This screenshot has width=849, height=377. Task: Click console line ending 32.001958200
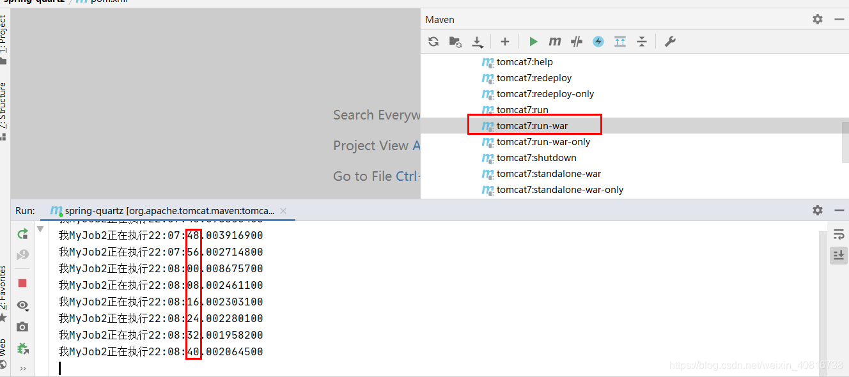(161, 335)
